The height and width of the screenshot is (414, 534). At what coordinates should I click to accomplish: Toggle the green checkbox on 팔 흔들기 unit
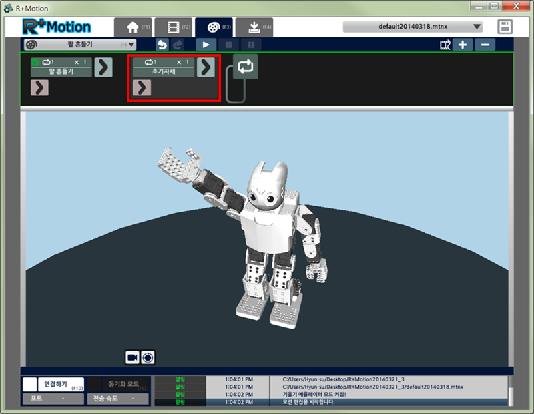[35, 62]
